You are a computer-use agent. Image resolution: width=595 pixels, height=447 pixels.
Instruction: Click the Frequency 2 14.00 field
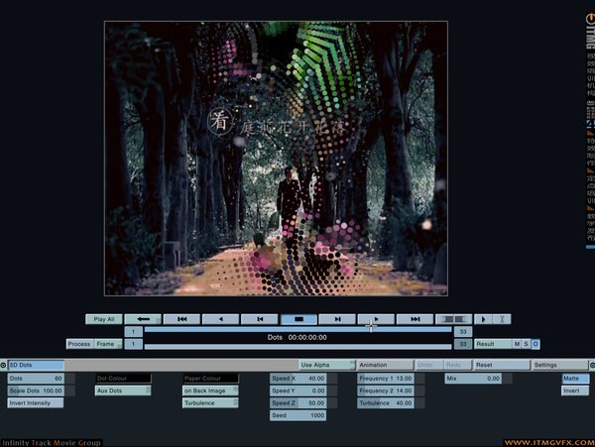coord(386,391)
